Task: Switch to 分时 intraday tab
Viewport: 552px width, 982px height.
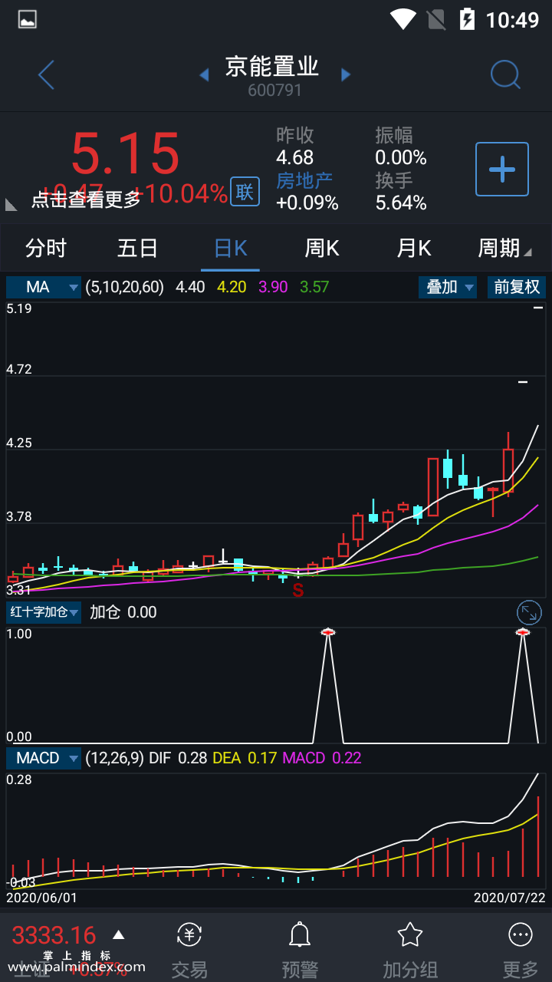Action: pyautogui.click(x=46, y=248)
